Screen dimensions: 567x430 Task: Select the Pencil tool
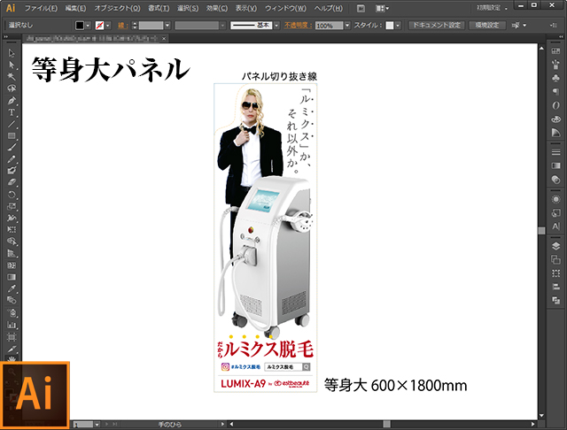click(12, 159)
